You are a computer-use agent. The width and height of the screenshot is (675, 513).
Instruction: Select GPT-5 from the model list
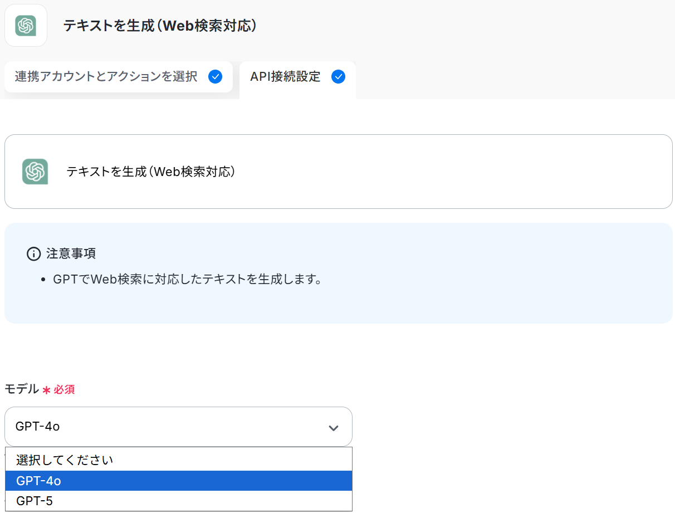point(35,501)
